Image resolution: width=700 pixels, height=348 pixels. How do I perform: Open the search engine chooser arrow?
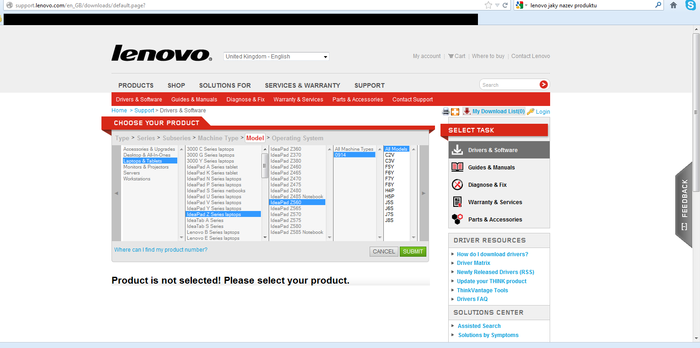(x=526, y=5)
